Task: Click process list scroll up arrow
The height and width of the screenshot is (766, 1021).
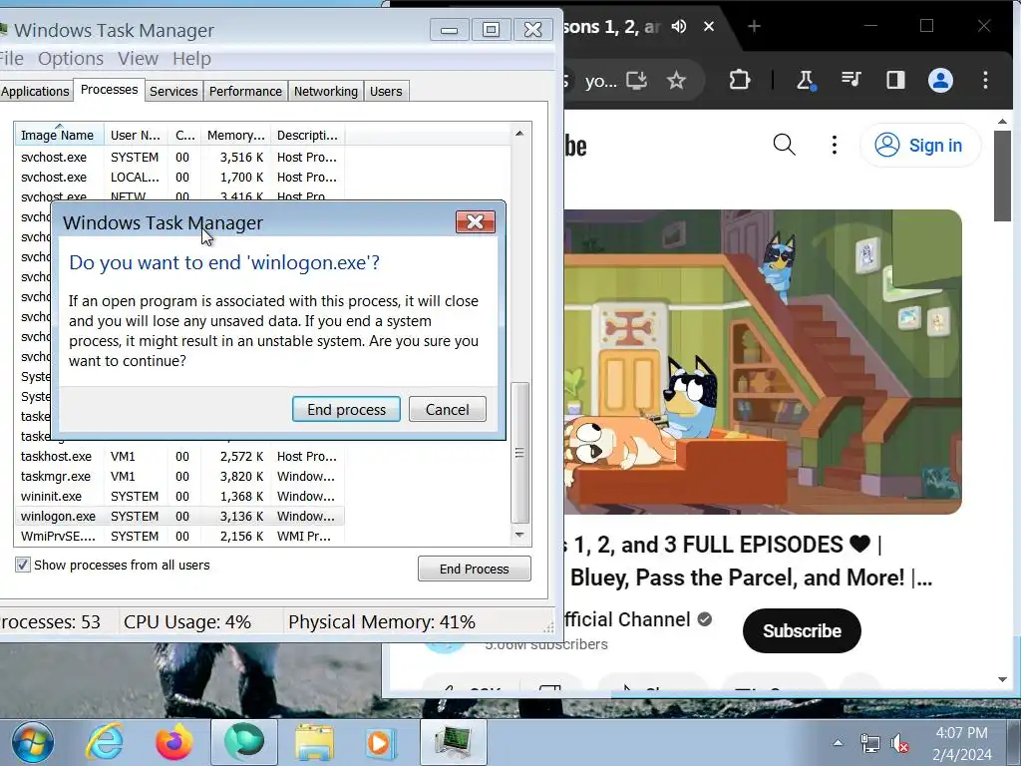Action: [x=518, y=134]
